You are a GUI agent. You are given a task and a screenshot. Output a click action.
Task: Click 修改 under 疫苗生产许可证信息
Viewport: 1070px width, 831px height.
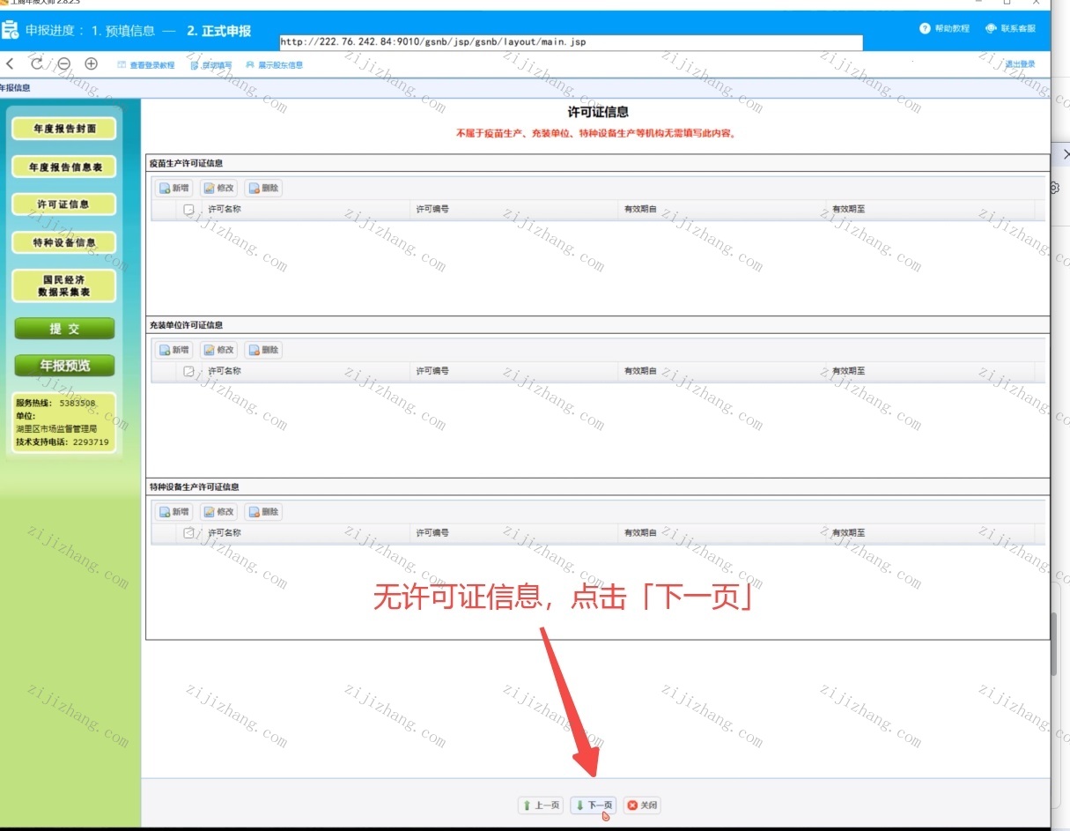[x=218, y=188]
